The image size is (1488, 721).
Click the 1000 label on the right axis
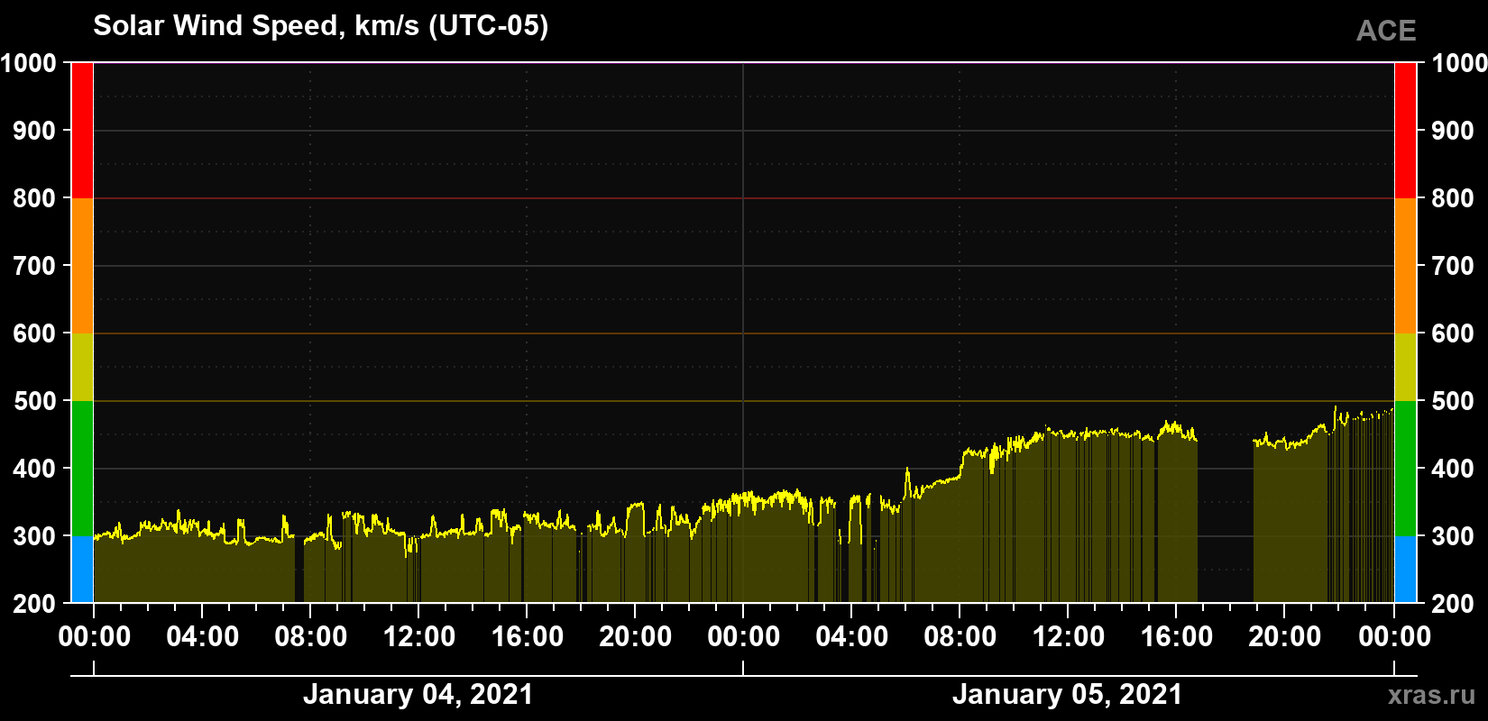tap(1460, 63)
